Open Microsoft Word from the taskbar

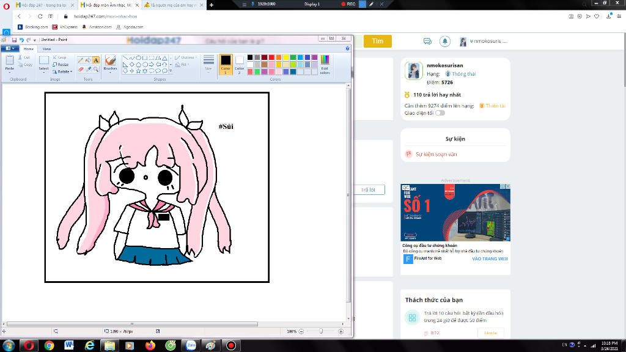(69, 346)
